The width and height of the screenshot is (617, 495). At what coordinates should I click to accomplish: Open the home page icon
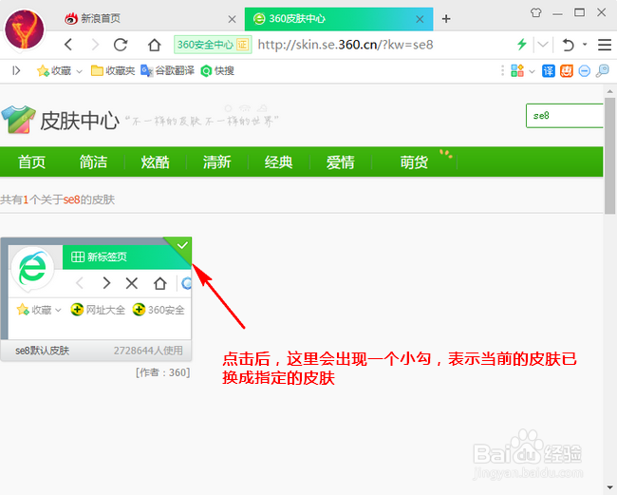[x=154, y=45]
